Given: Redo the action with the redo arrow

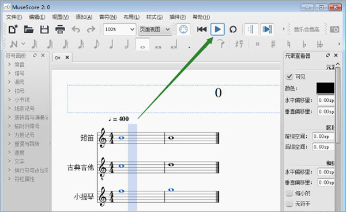Looking at the screenshot, I should (91, 29).
